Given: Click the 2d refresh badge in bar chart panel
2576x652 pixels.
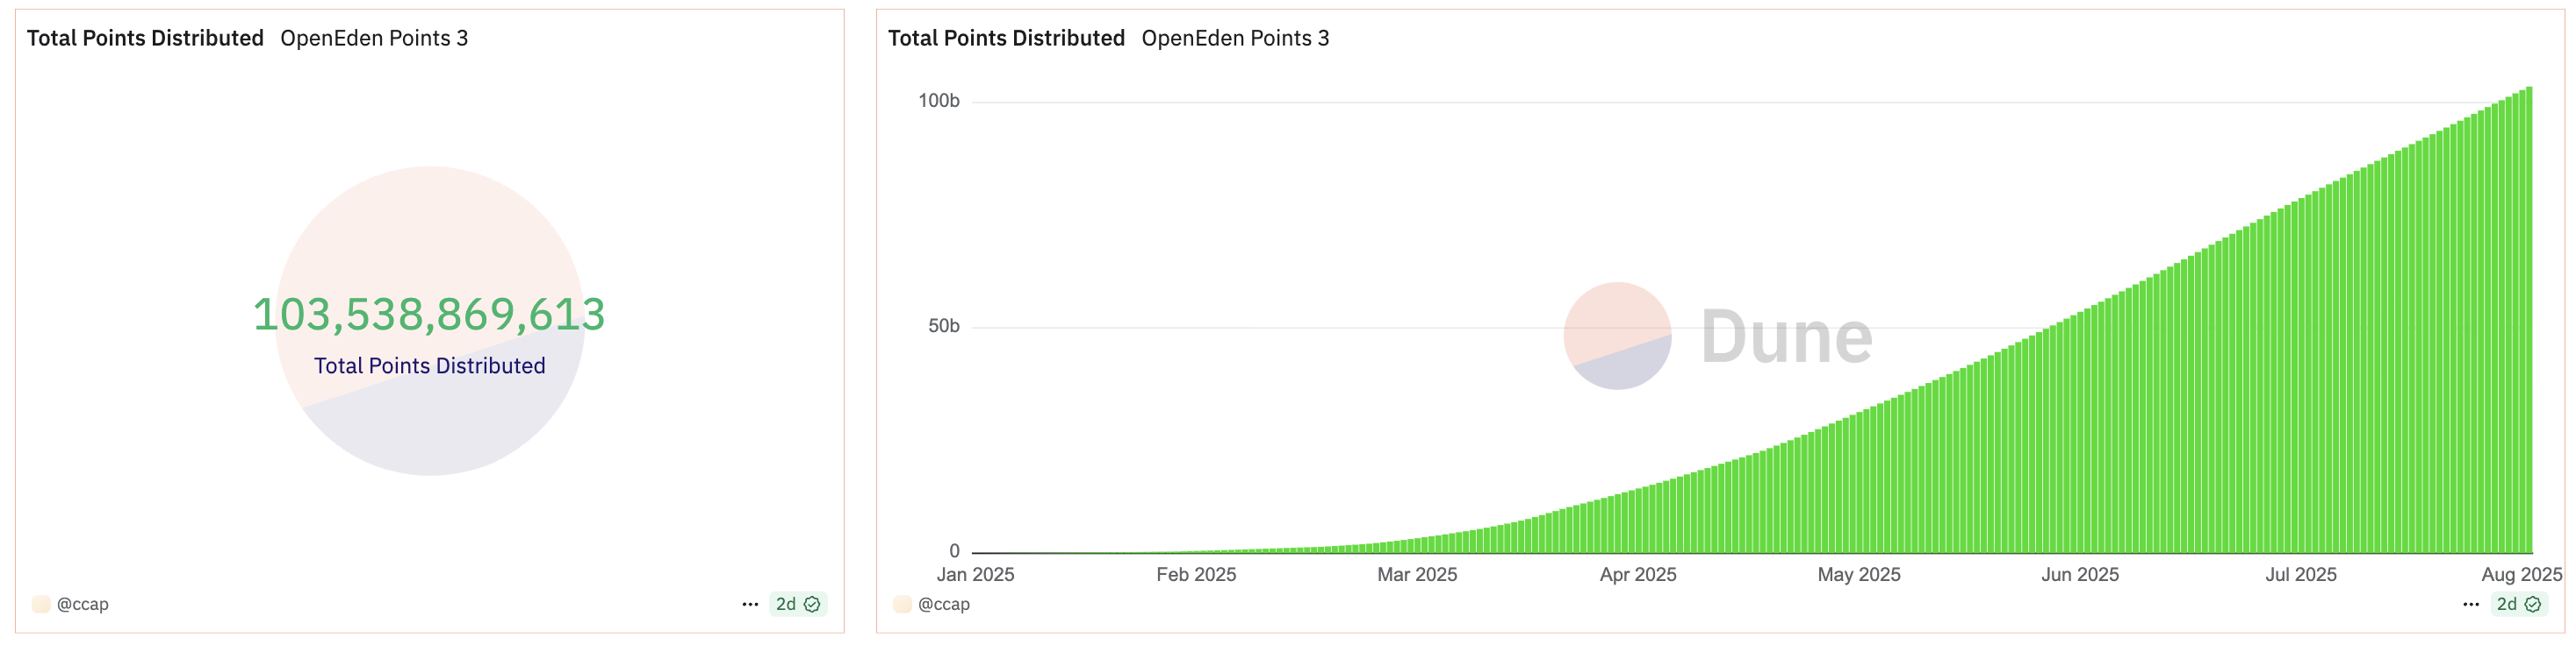Looking at the screenshot, I should (x=2518, y=604).
